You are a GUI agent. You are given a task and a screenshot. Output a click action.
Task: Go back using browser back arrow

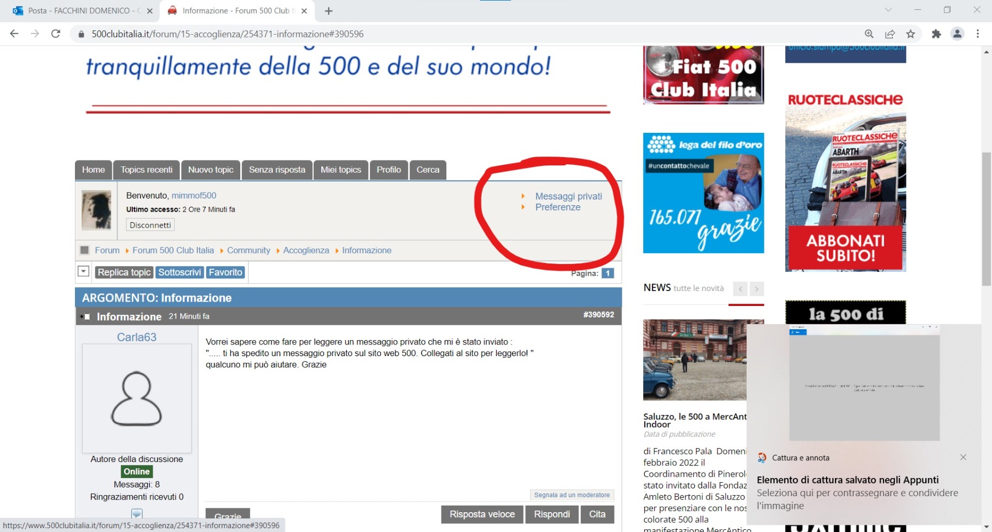tap(14, 34)
